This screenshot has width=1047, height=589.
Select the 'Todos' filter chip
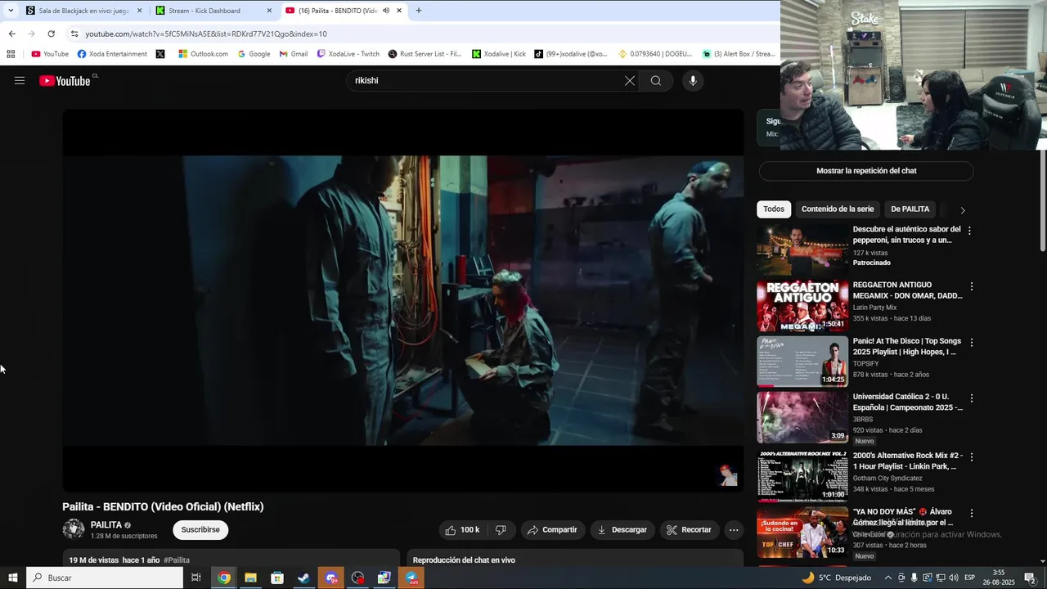tap(774, 209)
